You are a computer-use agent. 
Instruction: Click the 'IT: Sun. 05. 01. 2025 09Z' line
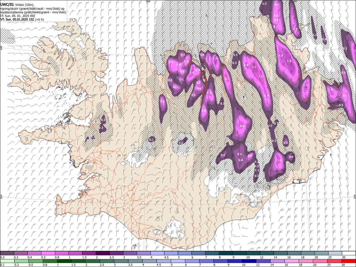(18, 16)
